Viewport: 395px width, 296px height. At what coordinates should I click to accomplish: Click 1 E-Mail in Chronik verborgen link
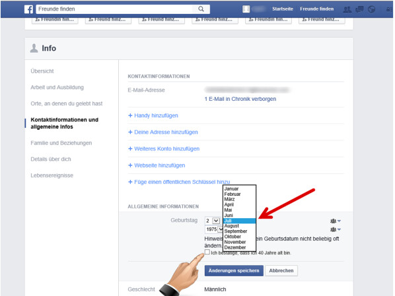[x=240, y=99]
